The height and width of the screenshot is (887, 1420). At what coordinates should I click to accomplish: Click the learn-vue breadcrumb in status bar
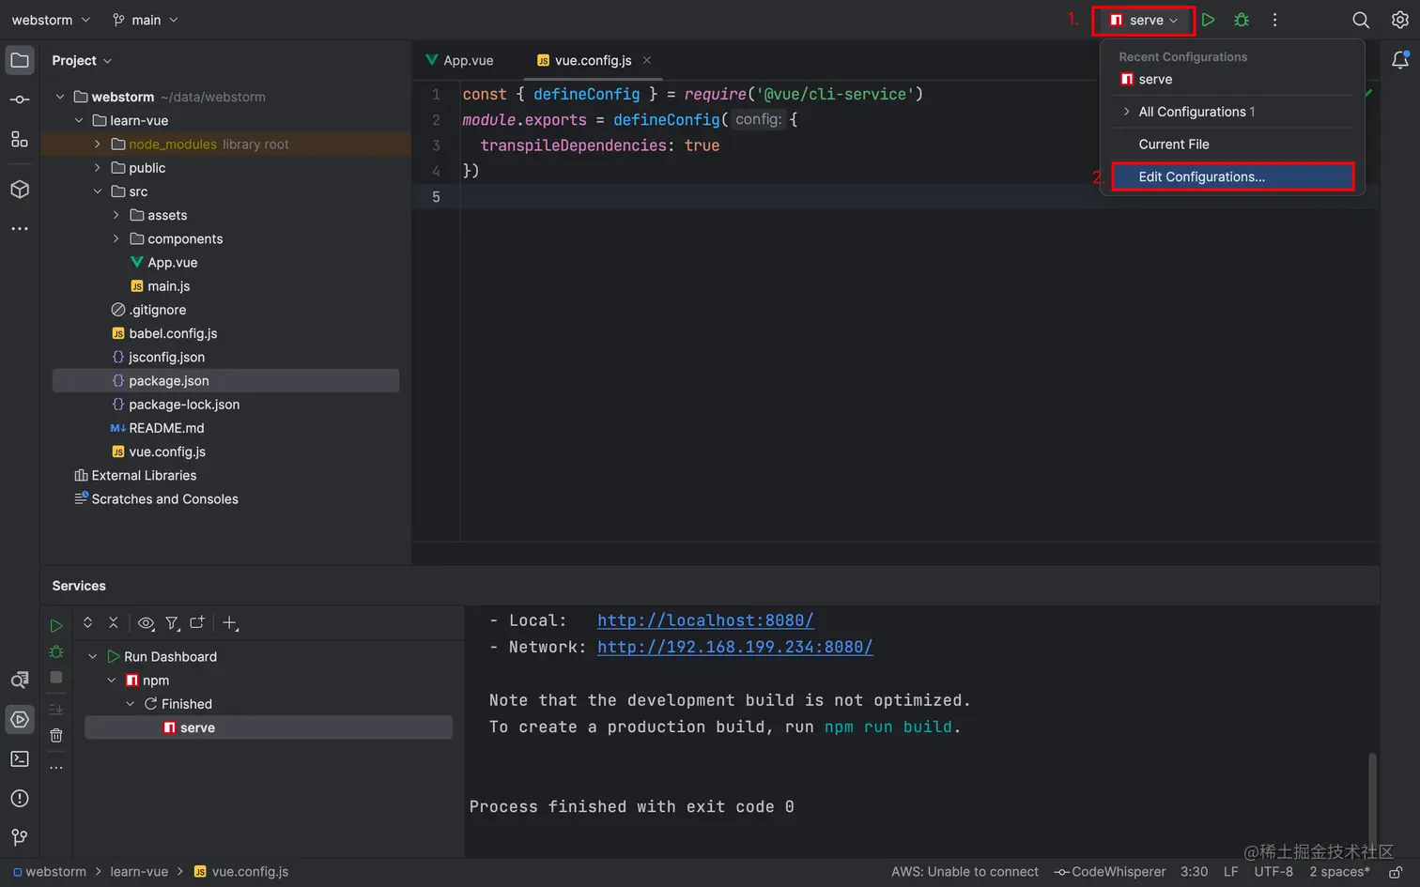139,872
